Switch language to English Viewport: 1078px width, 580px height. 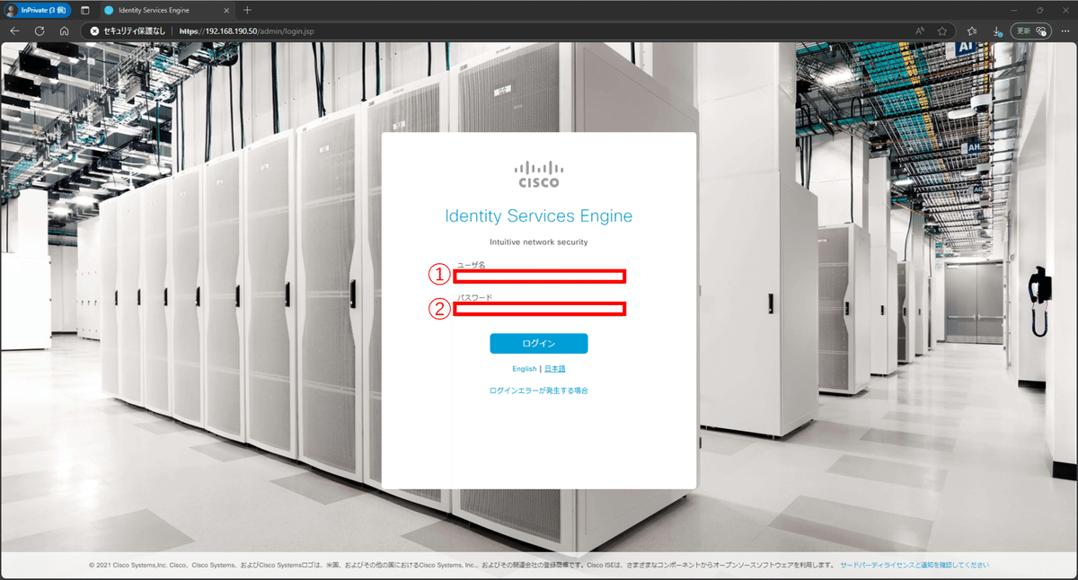[x=525, y=369]
